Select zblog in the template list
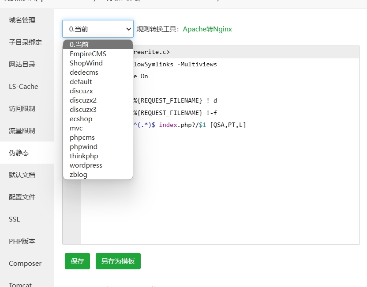 pyautogui.click(x=98, y=175)
